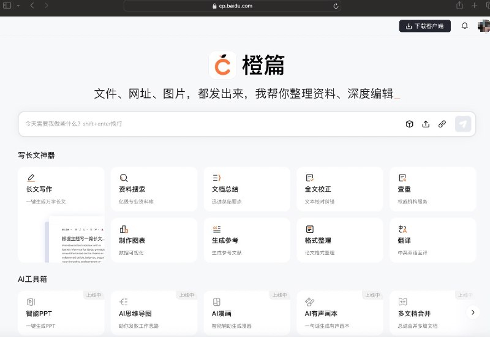Open AI思维导图 card title
Viewport: 490px width, 337px height.
point(135,314)
